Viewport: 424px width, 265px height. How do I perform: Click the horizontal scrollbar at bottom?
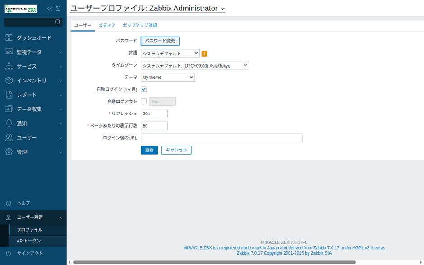212,262
